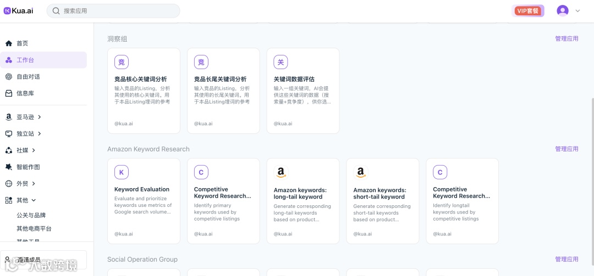
Task: Click the 外贸 globe icon
Action: (x=9, y=184)
